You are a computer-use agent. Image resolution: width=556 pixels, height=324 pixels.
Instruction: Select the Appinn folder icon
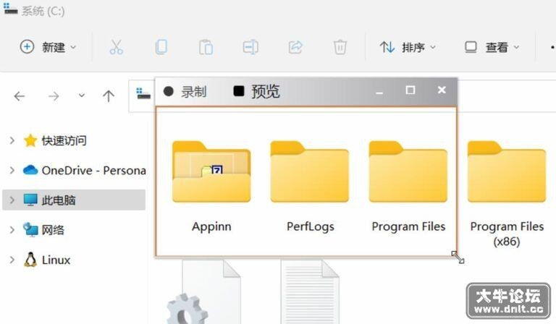[x=211, y=171]
